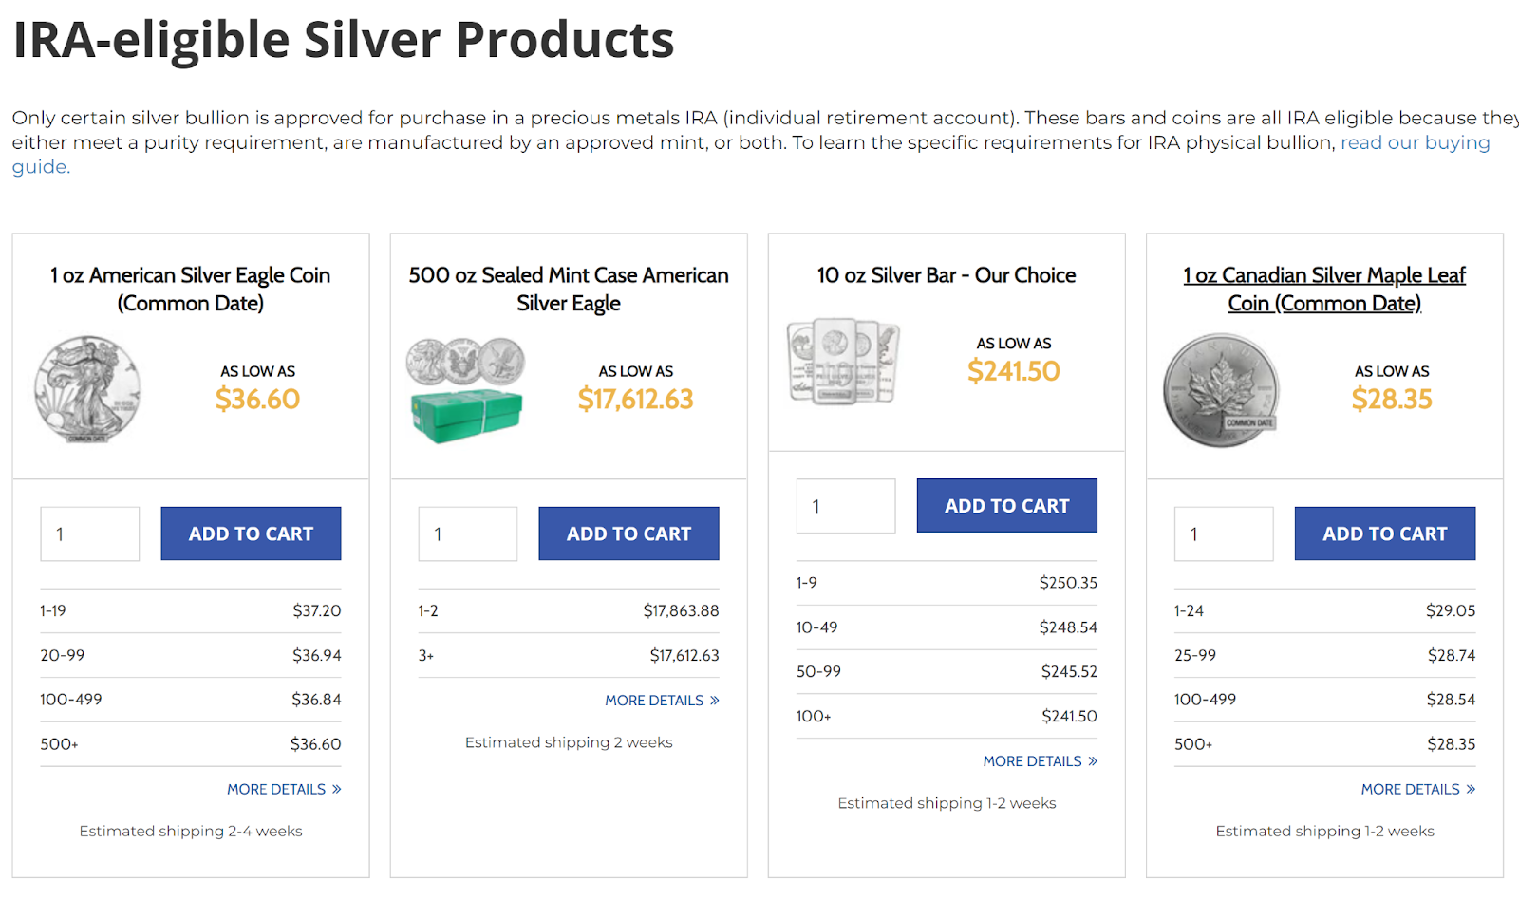Open More Details for Canadian Maple Leaf
The image size is (1519, 899).
tap(1417, 789)
